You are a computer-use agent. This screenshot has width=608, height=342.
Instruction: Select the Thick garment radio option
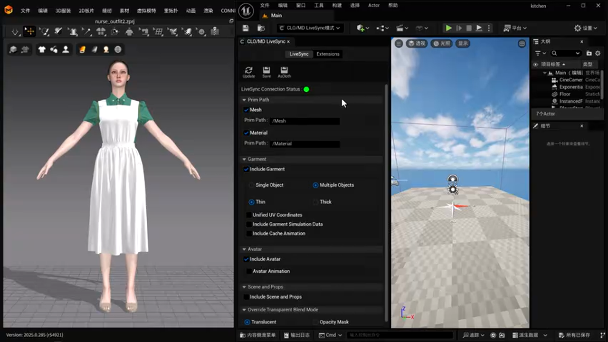point(315,202)
